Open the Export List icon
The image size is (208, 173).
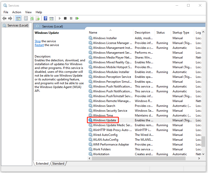(x=38, y=18)
